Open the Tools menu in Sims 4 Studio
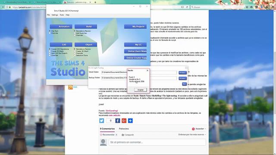Viewport: 276px width, 155px height. tap(62, 15)
